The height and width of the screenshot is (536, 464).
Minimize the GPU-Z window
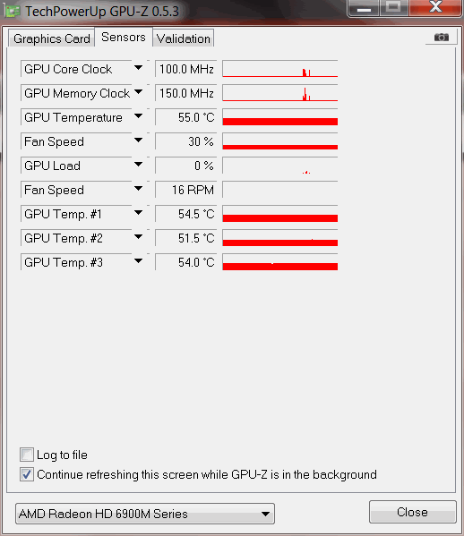point(364,8)
